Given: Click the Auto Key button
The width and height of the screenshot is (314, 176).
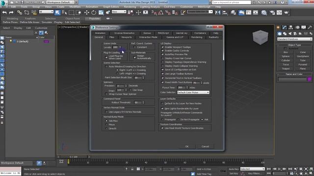Looking at the screenshot, I should (234, 169).
